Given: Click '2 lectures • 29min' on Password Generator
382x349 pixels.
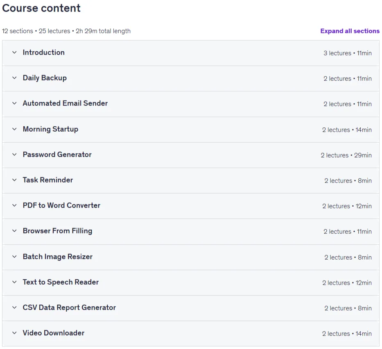Looking at the screenshot, I should [346, 155].
